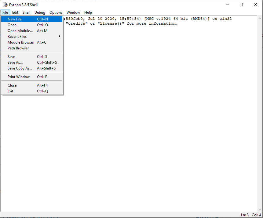Click Save in the File menu
Viewport: 263px width, 218px height.
tap(11, 57)
